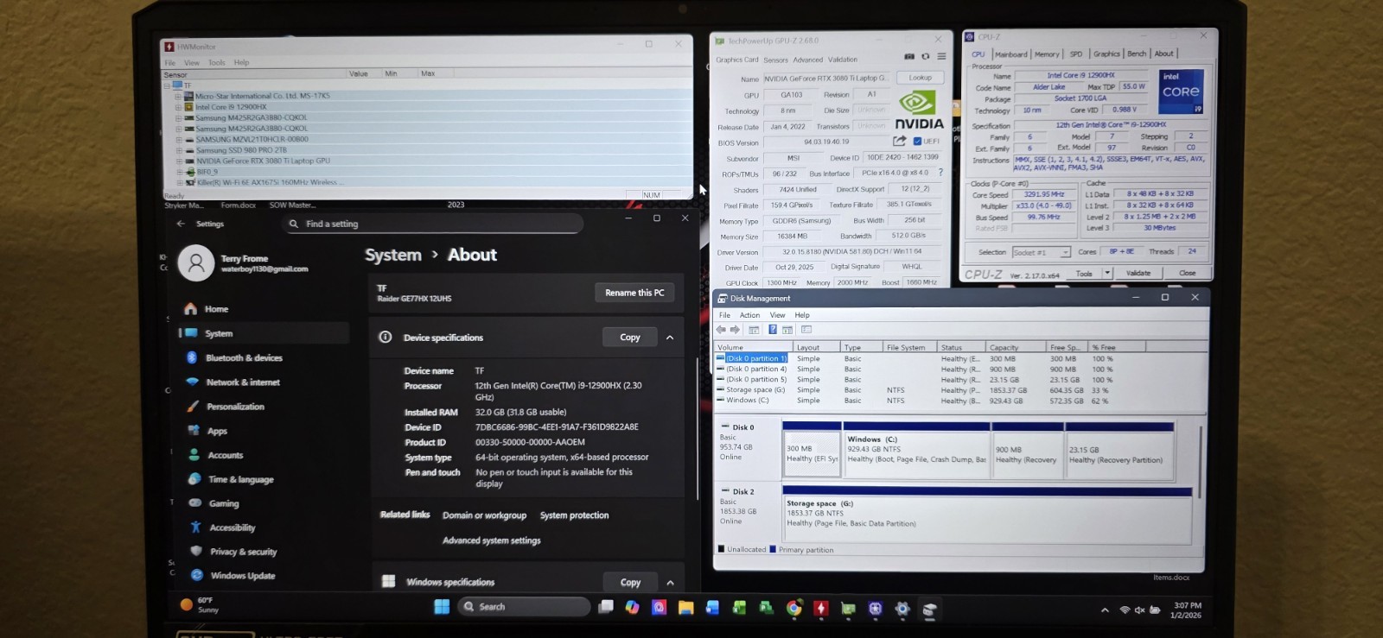Copy the Device specifications
1383x638 pixels.
pyautogui.click(x=630, y=338)
